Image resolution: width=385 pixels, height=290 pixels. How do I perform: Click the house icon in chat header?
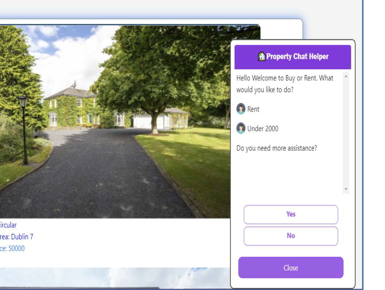(x=262, y=56)
